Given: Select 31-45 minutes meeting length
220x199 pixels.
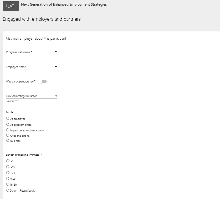Looking at the screenshot, I should (x=8, y=179).
